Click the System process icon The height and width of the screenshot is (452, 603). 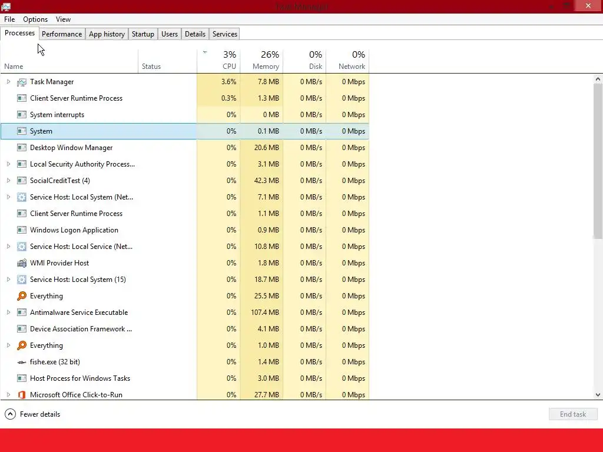click(22, 131)
